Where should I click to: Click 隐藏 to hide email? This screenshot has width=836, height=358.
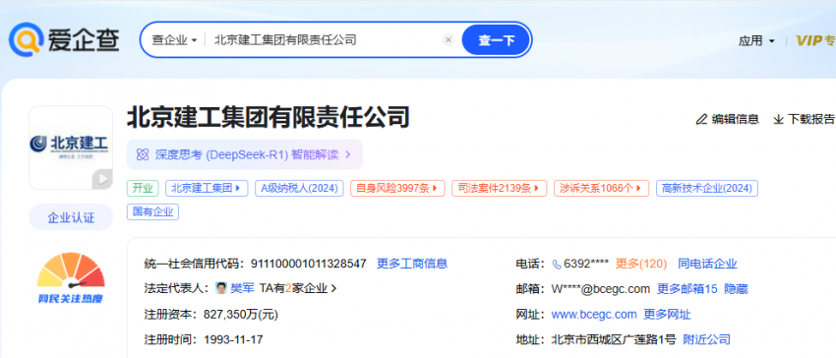[736, 289]
